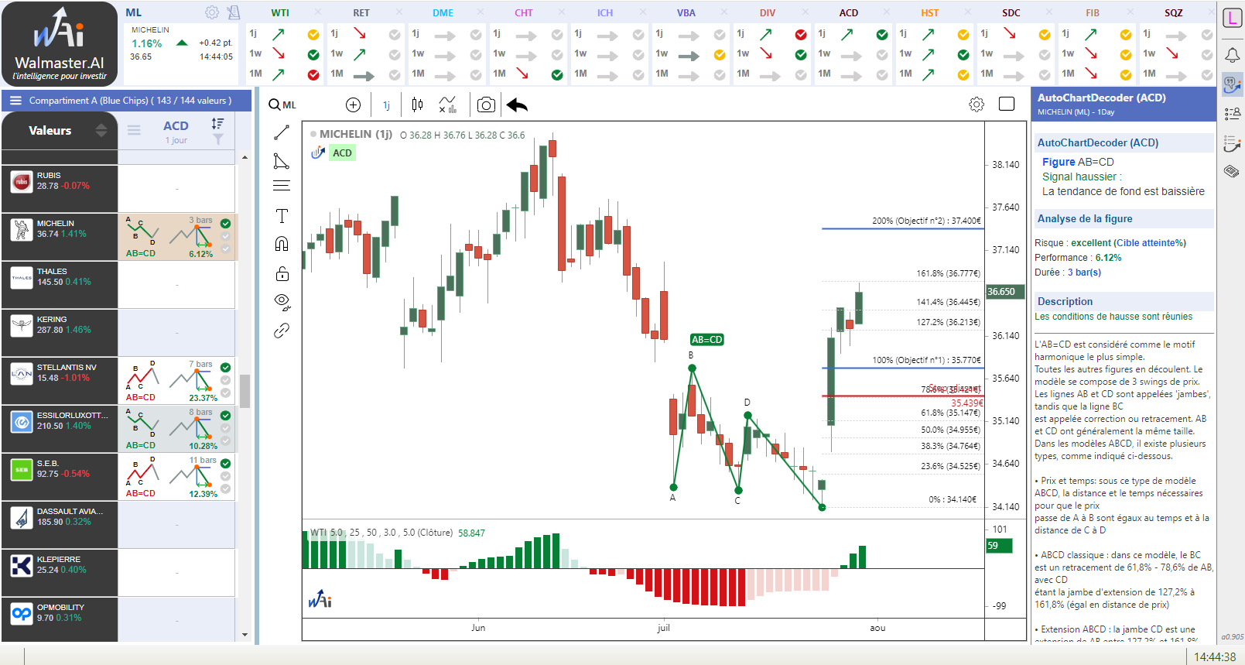Screen dimensions: 1245x665
Task: Click the watchlist scrollbar down arrow
Action: pos(245,635)
